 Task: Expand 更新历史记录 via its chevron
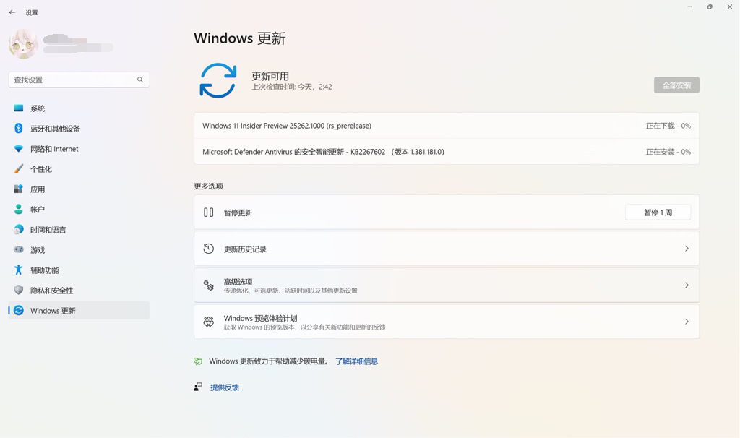[687, 248]
